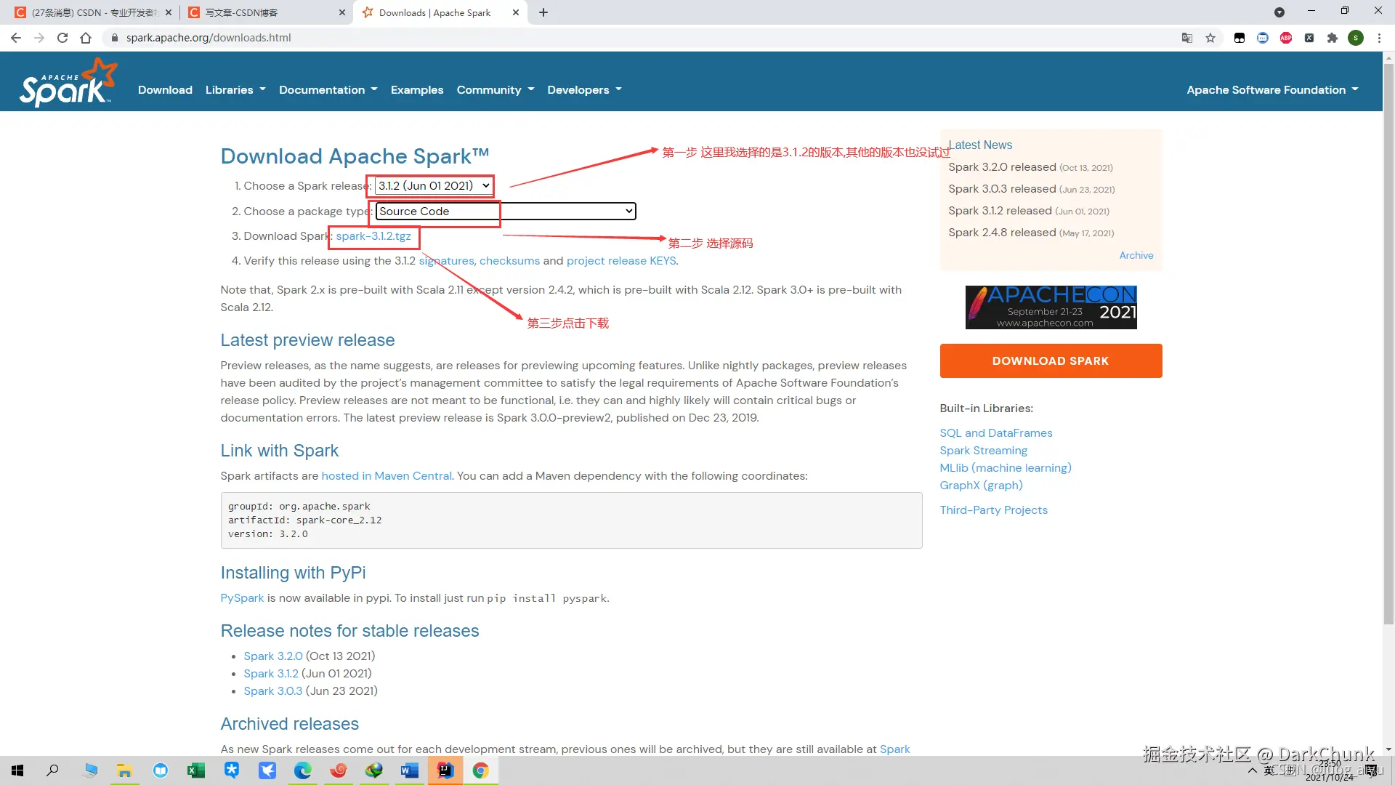Click the browser reload icon
The image size is (1395, 785).
[x=62, y=38]
